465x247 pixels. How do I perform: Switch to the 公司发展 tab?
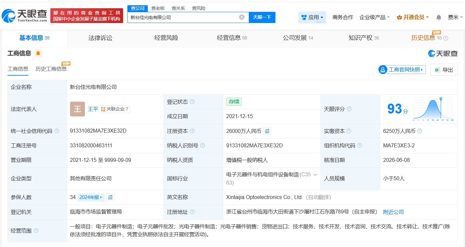(298, 38)
